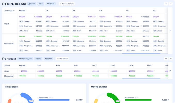
Task: Toggle the Диннер group chip
Action: coord(32,4)
